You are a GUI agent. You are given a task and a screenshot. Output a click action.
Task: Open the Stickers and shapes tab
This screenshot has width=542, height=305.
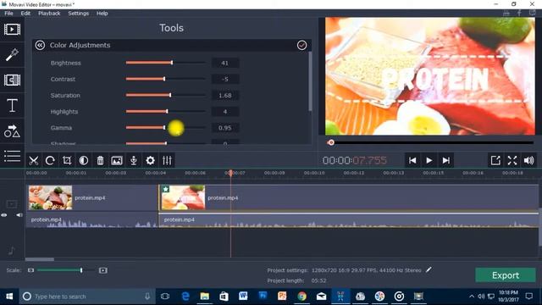click(x=12, y=130)
